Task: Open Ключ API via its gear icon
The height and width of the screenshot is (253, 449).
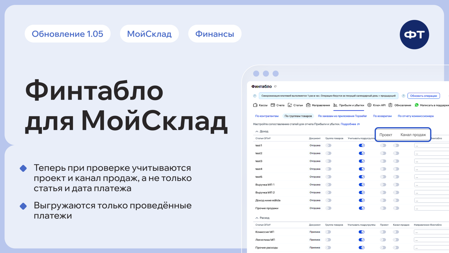Action: [x=369, y=105]
